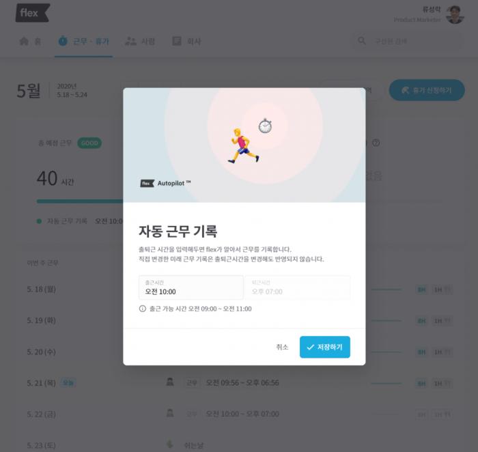This screenshot has width=478, height=452.
Task: Click the stopwatch icon in dialog banner
Action: 265,126
